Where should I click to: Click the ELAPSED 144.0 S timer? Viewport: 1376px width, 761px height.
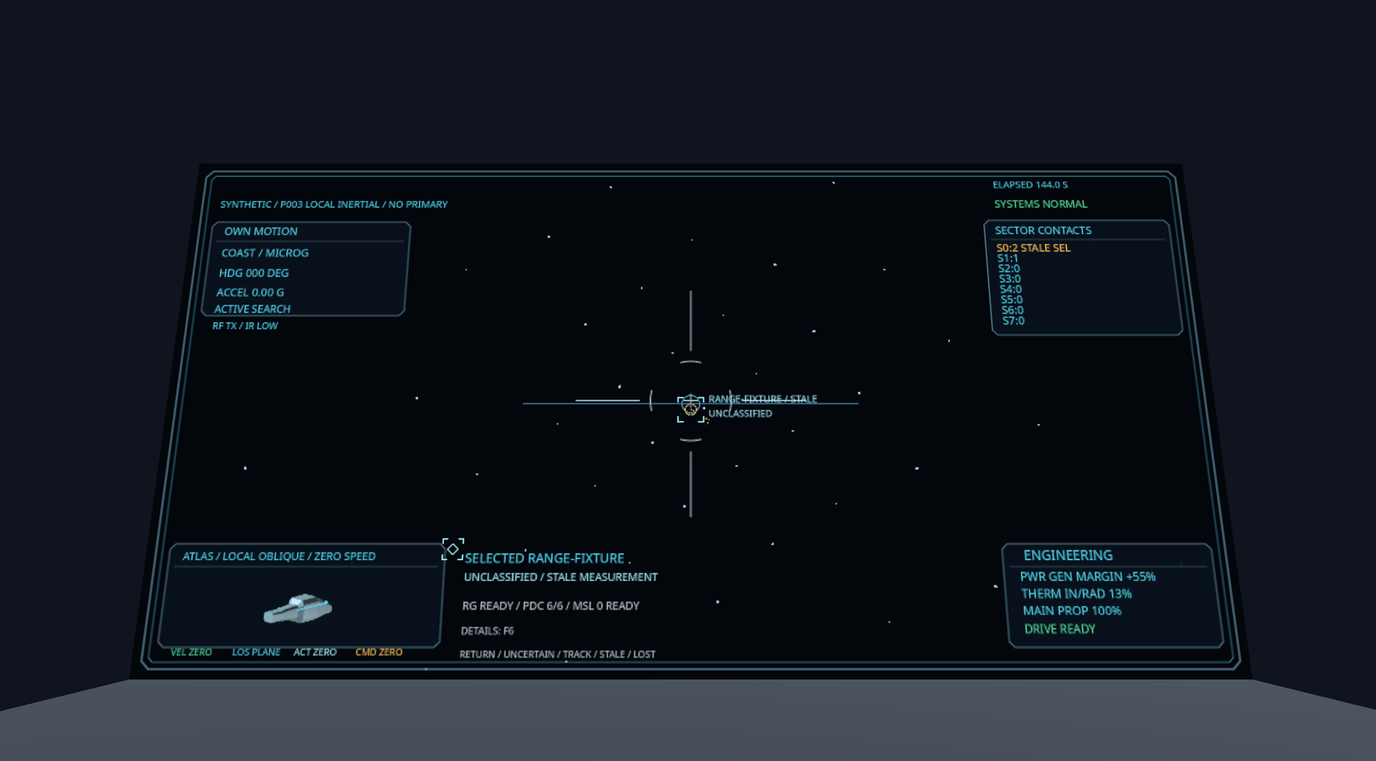coord(1030,185)
